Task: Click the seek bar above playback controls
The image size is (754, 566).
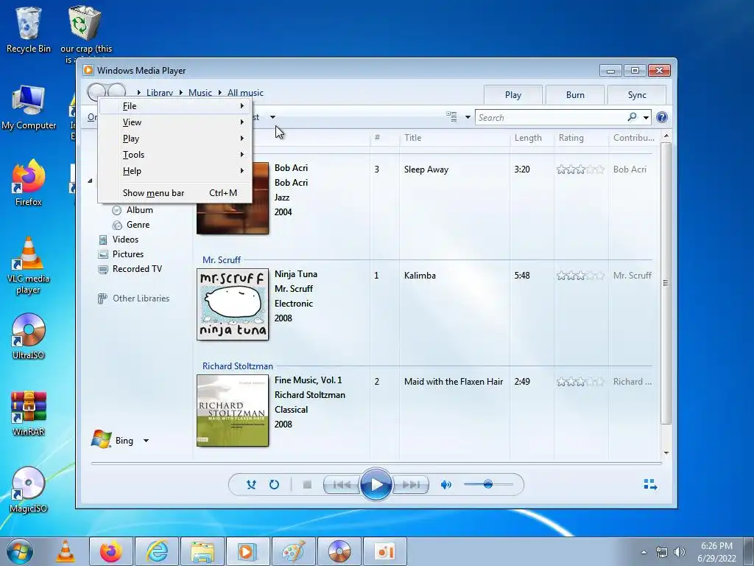Action: pos(376,463)
